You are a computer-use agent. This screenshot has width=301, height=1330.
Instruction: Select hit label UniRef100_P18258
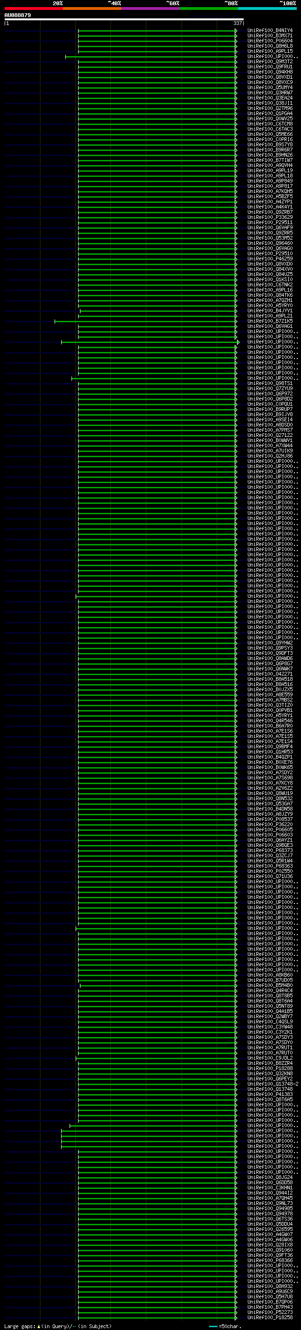click(x=270, y=1318)
